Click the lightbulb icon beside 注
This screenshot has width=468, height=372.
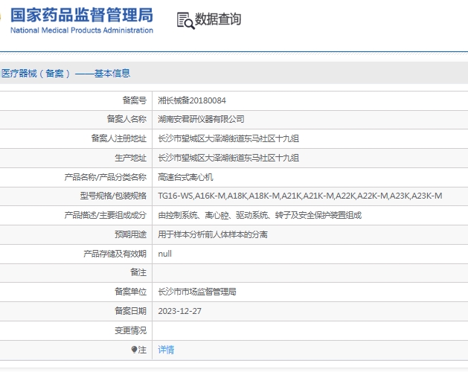[x=134, y=350]
